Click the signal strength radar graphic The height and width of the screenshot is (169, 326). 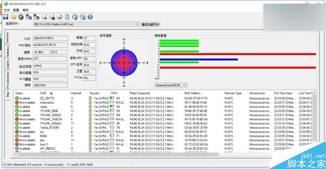[x=124, y=63]
